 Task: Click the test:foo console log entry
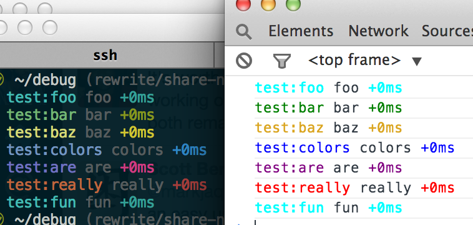click(x=364, y=88)
